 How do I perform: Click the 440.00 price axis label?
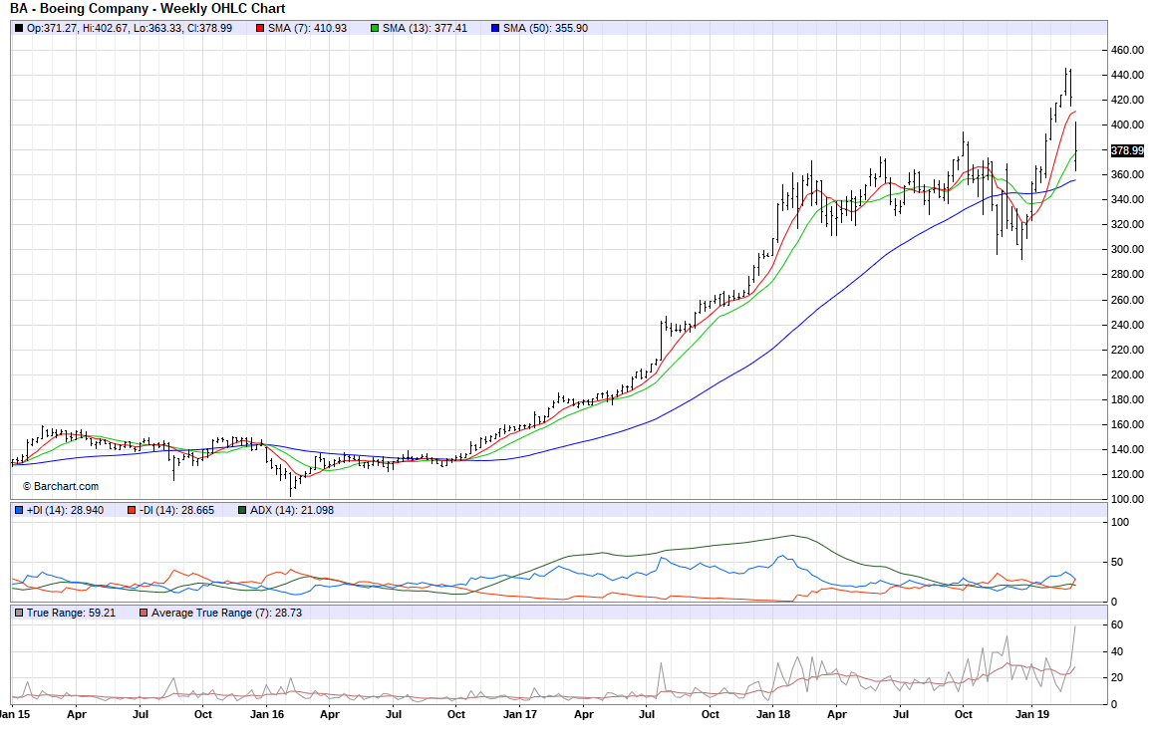[1127, 76]
